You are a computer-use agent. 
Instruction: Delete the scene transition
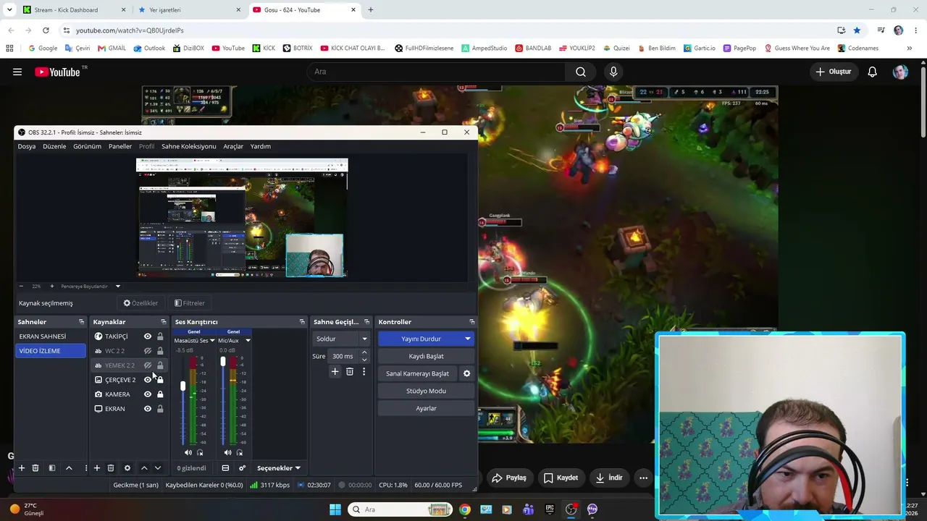tap(350, 371)
